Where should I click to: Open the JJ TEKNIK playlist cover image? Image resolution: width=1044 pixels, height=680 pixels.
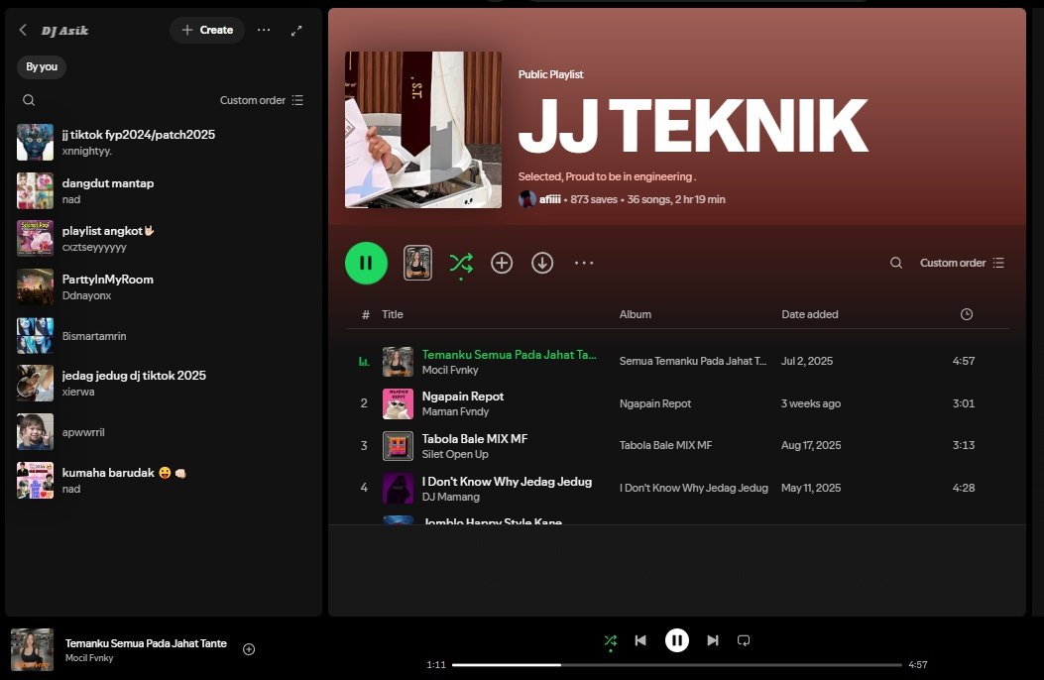[x=423, y=130]
